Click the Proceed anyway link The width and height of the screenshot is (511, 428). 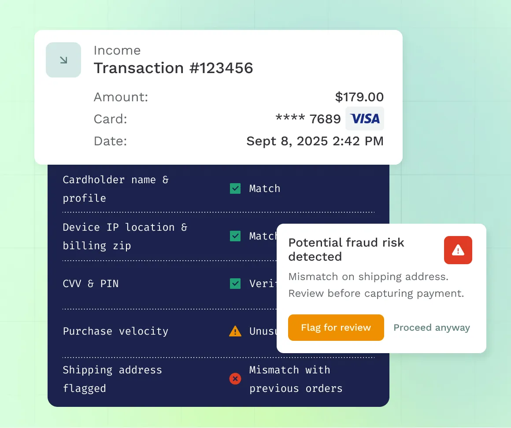(431, 328)
